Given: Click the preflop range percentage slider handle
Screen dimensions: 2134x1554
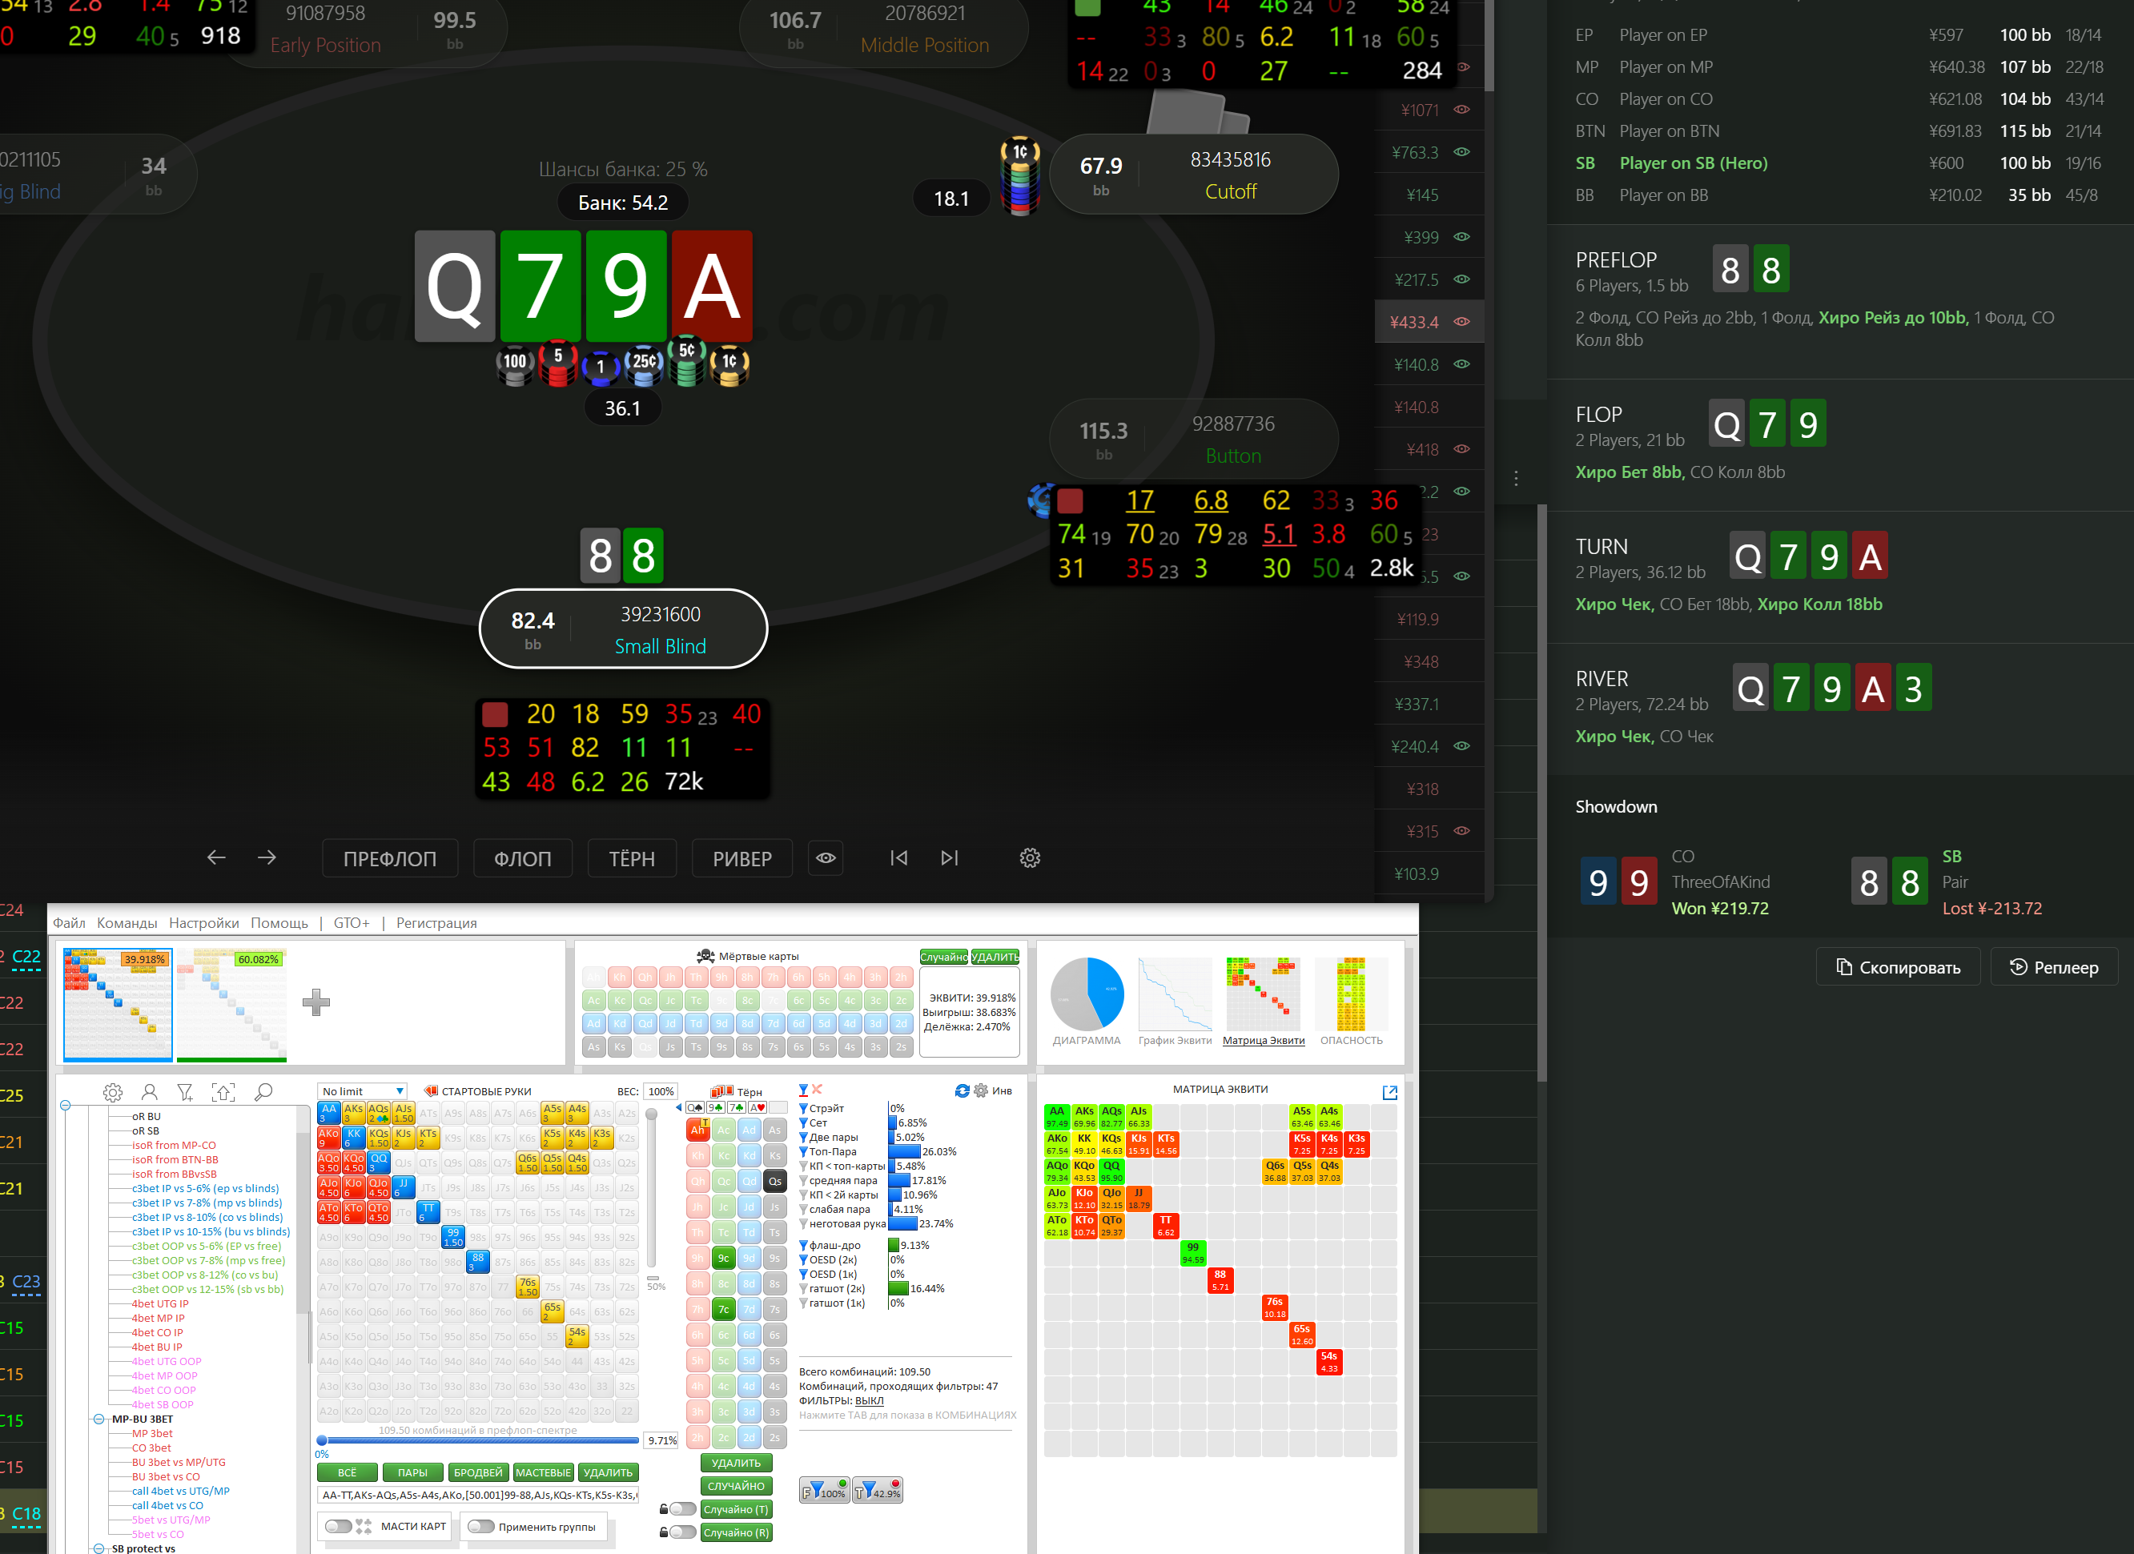Looking at the screenshot, I should [322, 1440].
